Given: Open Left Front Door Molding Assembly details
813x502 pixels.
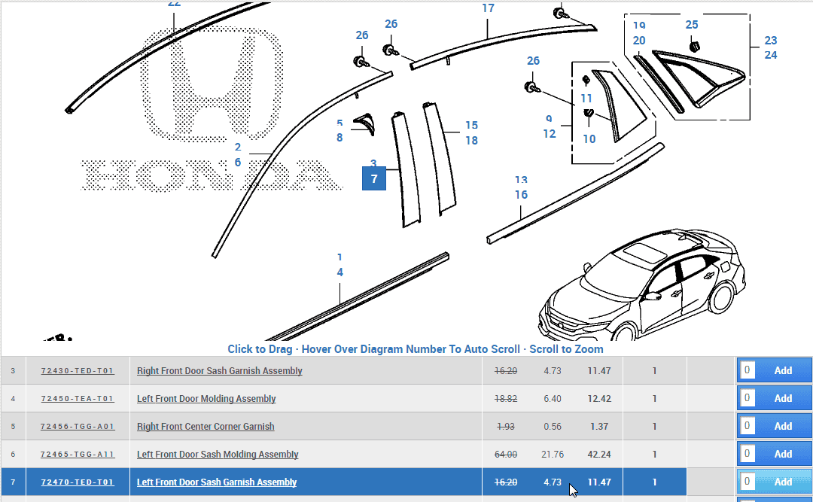Looking at the screenshot, I should click(x=206, y=398).
